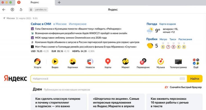The image size is (206, 110).
Task: Click the Новости news icon
Action: [x=90, y=61]
